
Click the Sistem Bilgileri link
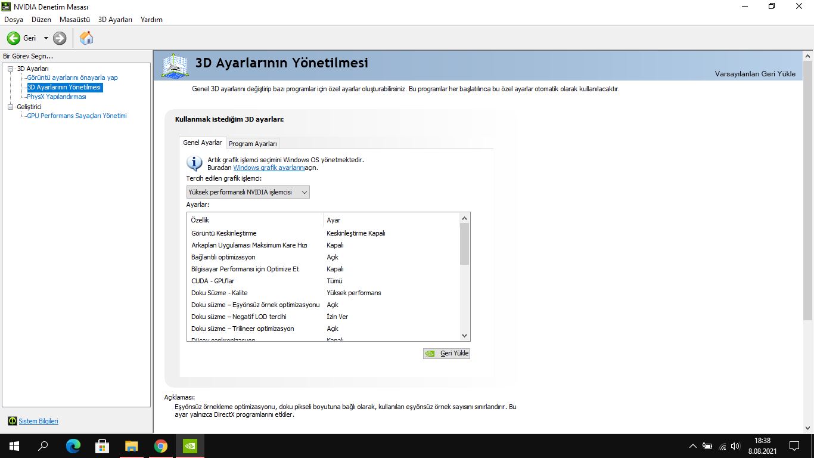coord(39,421)
